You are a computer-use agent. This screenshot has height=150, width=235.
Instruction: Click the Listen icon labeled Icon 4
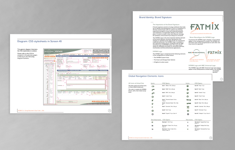click(152, 97)
